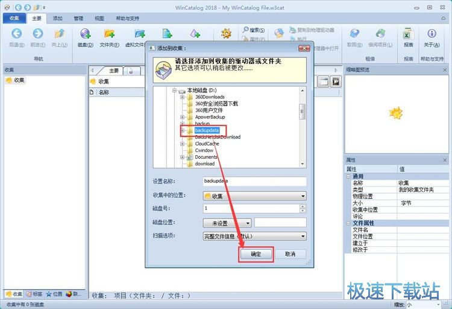Image resolution: width=452 pixels, height=309 pixels.
Task: Open the orange gear settings icon
Action: coord(226,34)
